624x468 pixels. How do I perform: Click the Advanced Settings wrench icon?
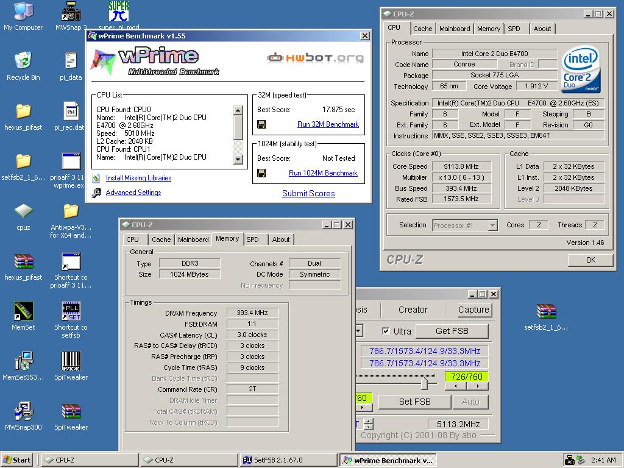[x=96, y=193]
